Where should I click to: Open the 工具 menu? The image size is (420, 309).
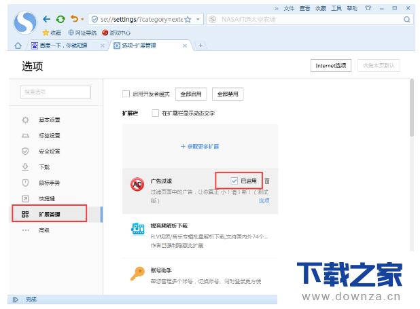pos(336,8)
